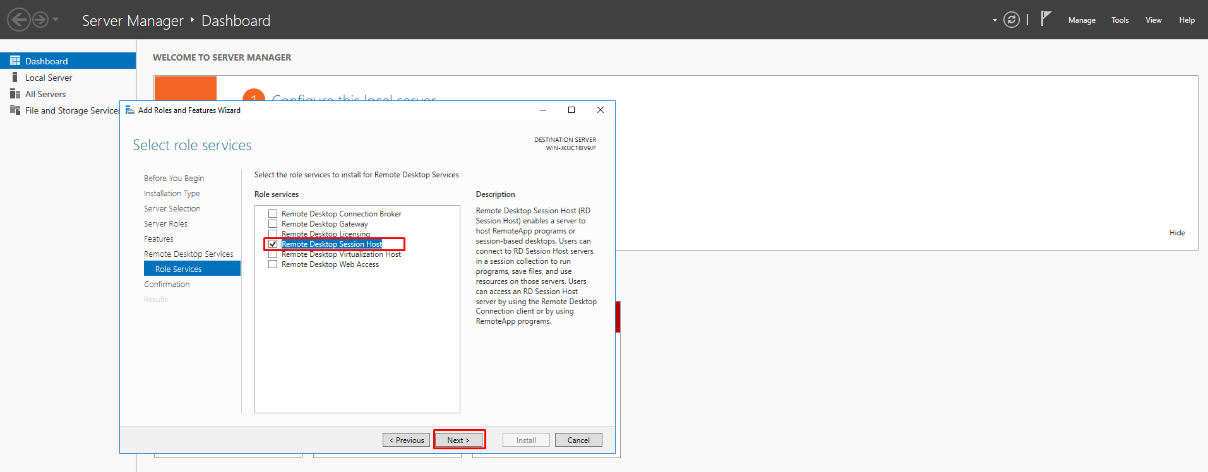Click the forward navigation arrow icon
1208x472 pixels.
click(x=40, y=20)
